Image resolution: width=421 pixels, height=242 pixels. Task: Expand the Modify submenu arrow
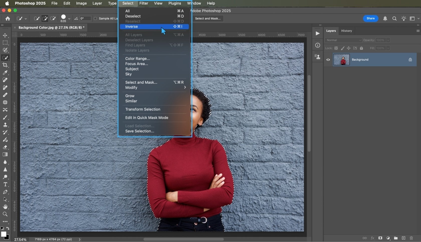pyautogui.click(x=185, y=87)
